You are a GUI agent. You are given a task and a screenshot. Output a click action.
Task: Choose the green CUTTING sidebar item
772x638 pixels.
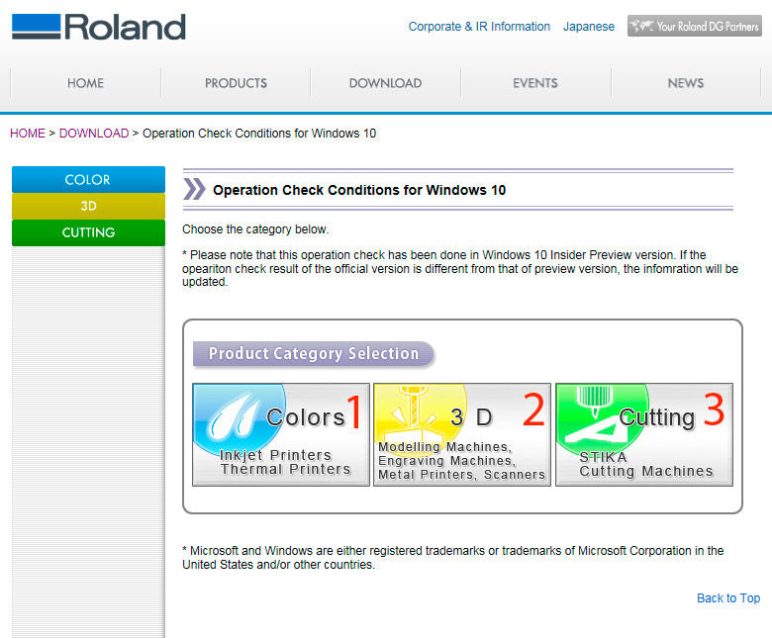pos(88,232)
